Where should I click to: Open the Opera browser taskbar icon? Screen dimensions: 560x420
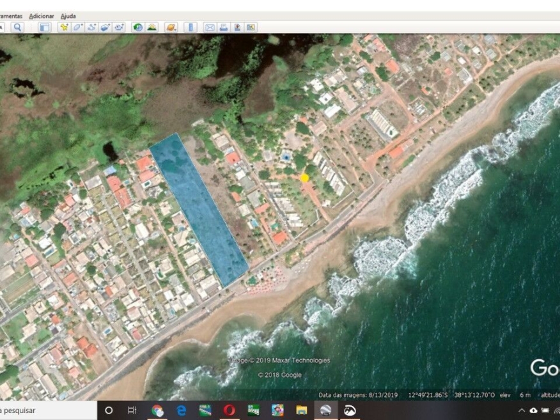[229, 410]
